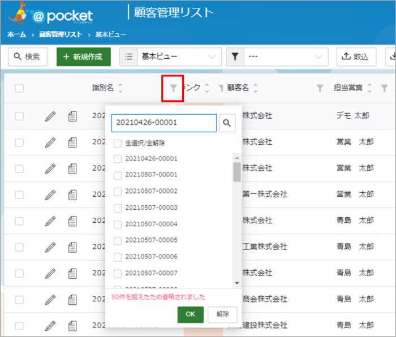Image resolution: width=396 pixels, height=337 pixels.
Task: Click the 検索 button
Action: pyautogui.click(x=28, y=57)
